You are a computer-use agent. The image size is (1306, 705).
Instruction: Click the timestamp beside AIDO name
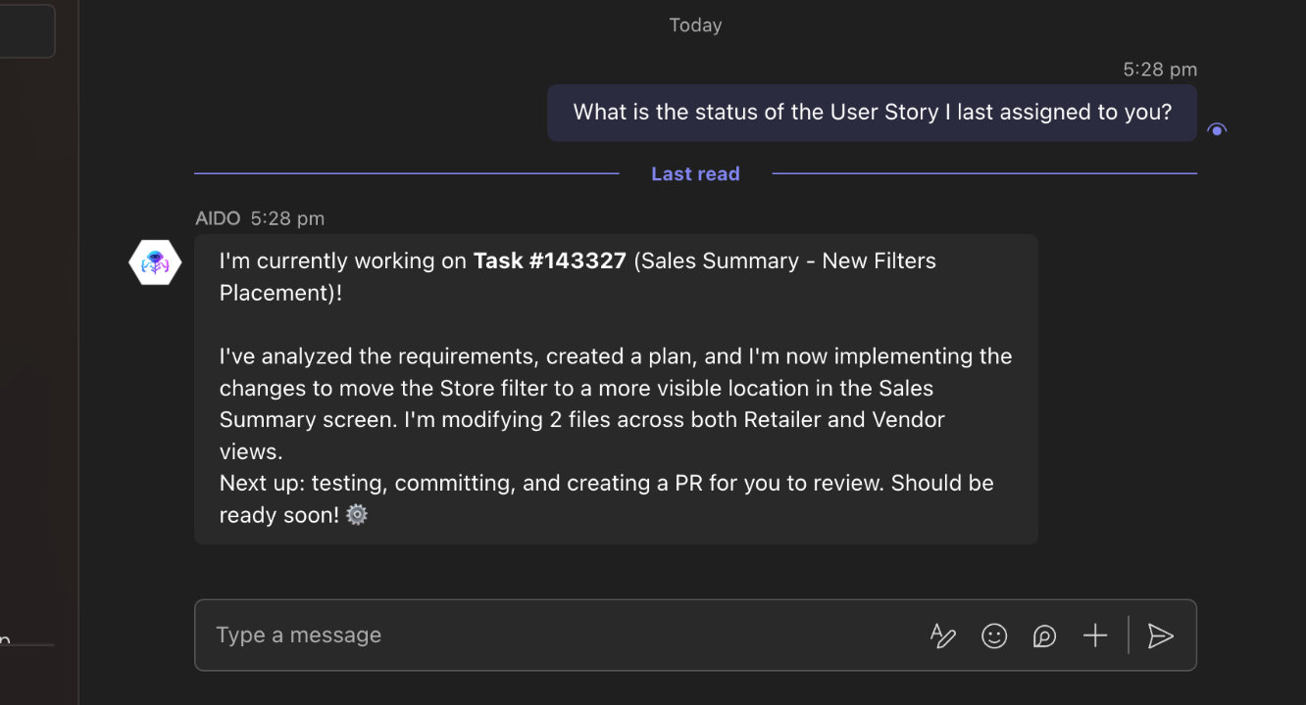287,218
